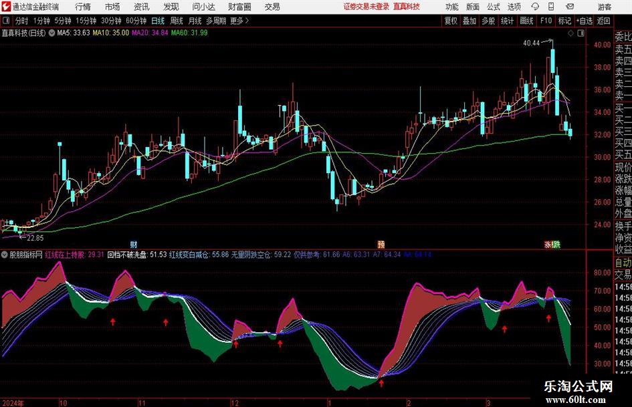Click the 复权 toolbar button
The height and width of the screenshot is (407, 632).
click(451, 21)
